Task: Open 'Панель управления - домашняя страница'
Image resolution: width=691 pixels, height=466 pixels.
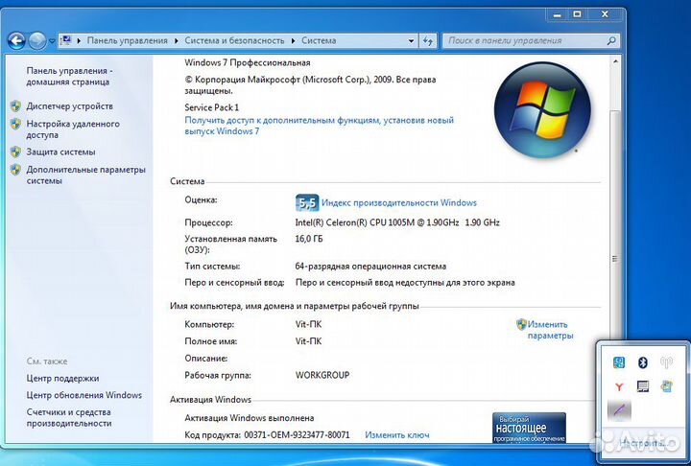Action: click(x=69, y=76)
